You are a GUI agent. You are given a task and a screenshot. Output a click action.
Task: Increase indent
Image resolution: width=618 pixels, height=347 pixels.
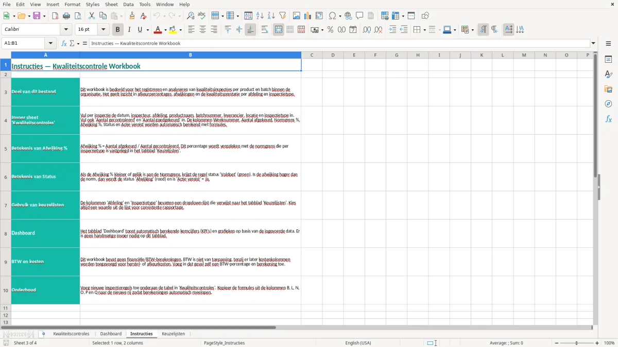[x=392, y=30]
